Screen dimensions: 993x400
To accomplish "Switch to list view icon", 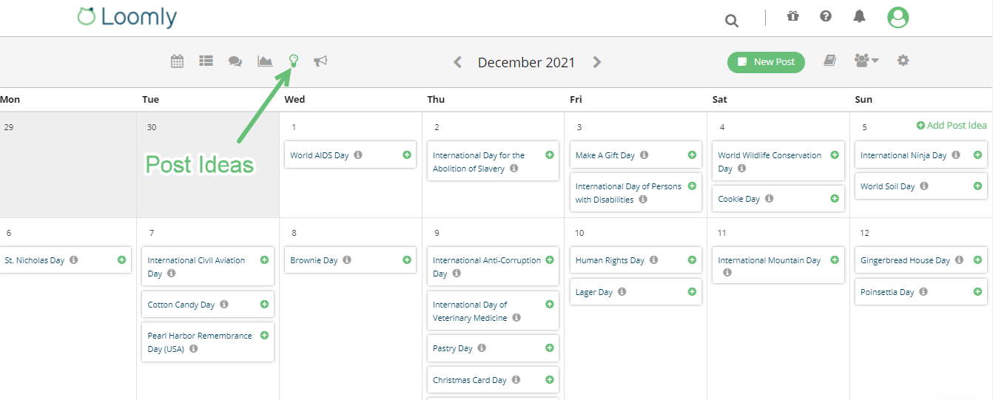I will [x=206, y=61].
